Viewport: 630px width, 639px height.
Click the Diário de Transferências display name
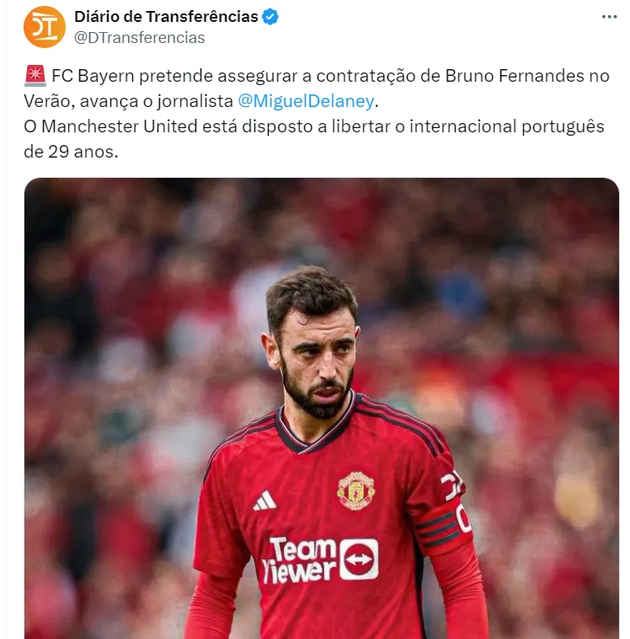tap(166, 17)
